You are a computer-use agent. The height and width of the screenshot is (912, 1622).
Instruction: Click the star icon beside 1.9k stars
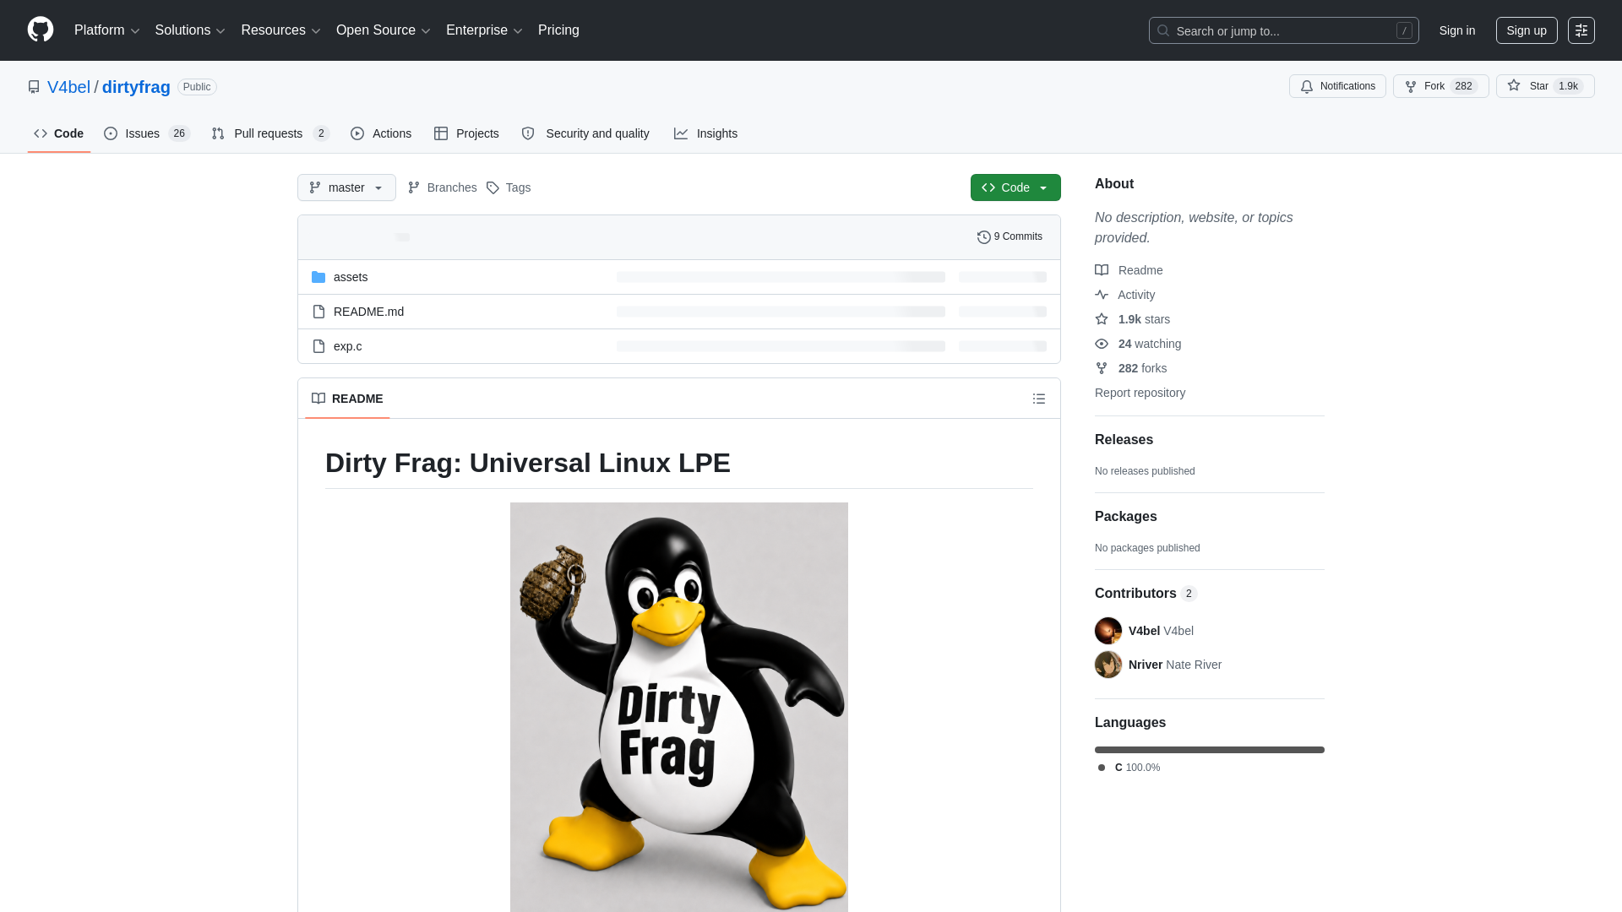pos(1102,319)
